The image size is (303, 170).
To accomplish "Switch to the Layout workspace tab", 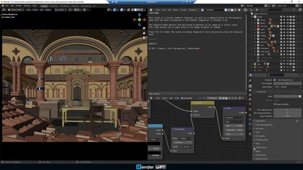I will tap(44, 6).
